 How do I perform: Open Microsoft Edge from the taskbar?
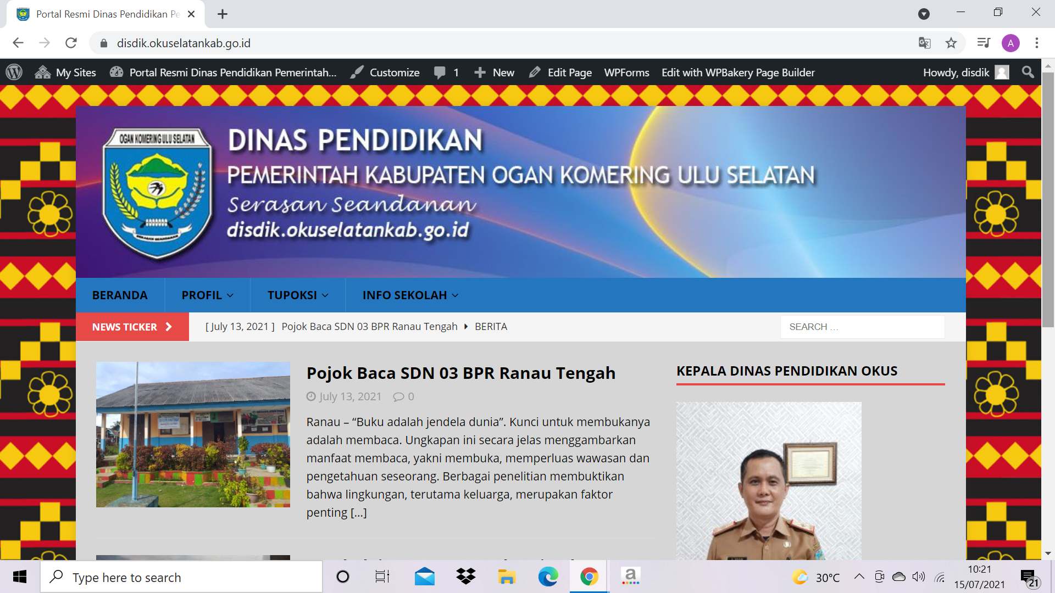(548, 577)
